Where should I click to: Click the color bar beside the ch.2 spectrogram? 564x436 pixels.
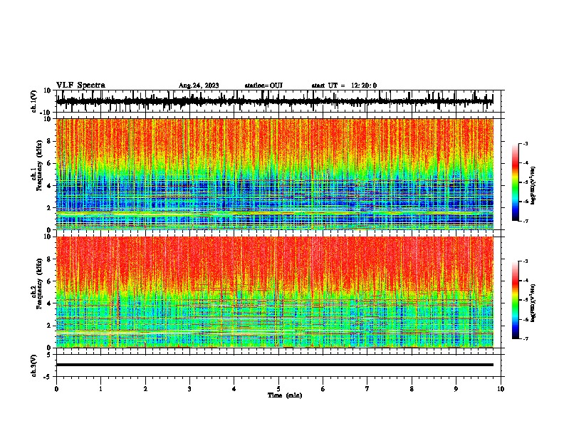click(x=515, y=300)
